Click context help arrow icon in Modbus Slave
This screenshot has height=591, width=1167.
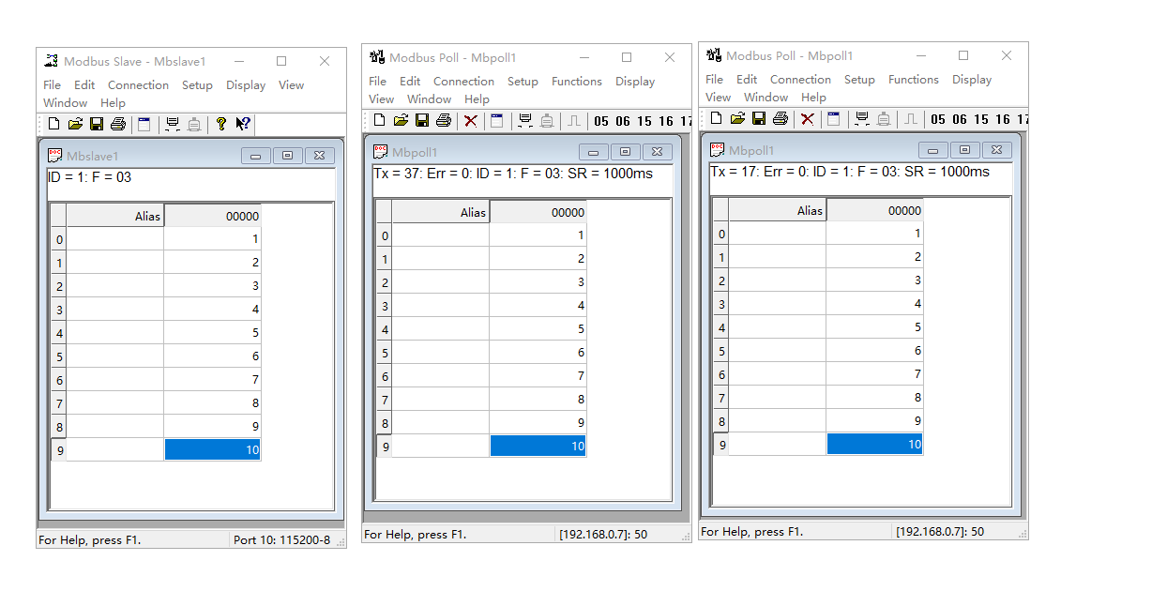243,124
